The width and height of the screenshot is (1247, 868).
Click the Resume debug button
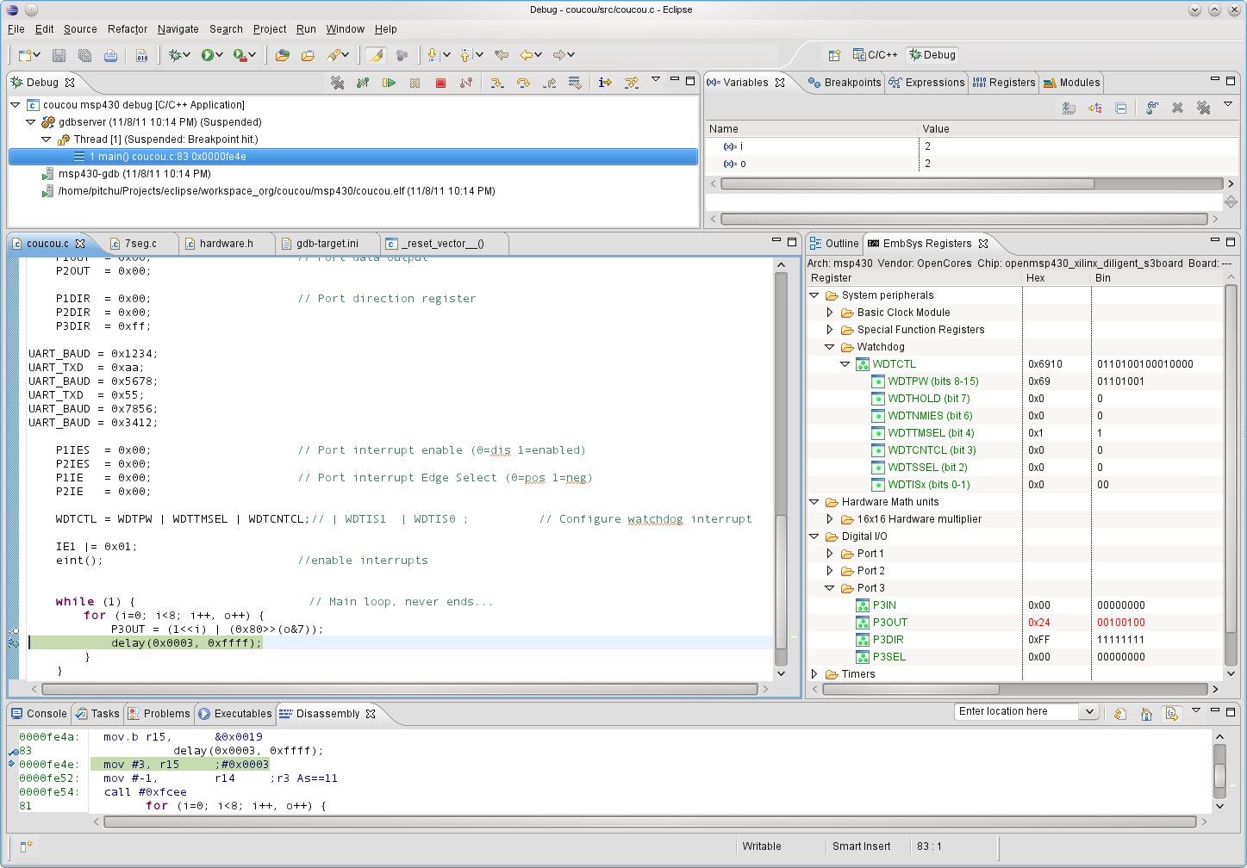point(389,83)
